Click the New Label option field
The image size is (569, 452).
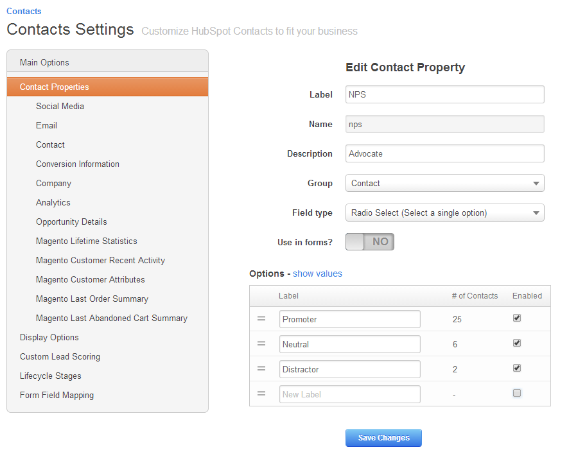click(350, 394)
